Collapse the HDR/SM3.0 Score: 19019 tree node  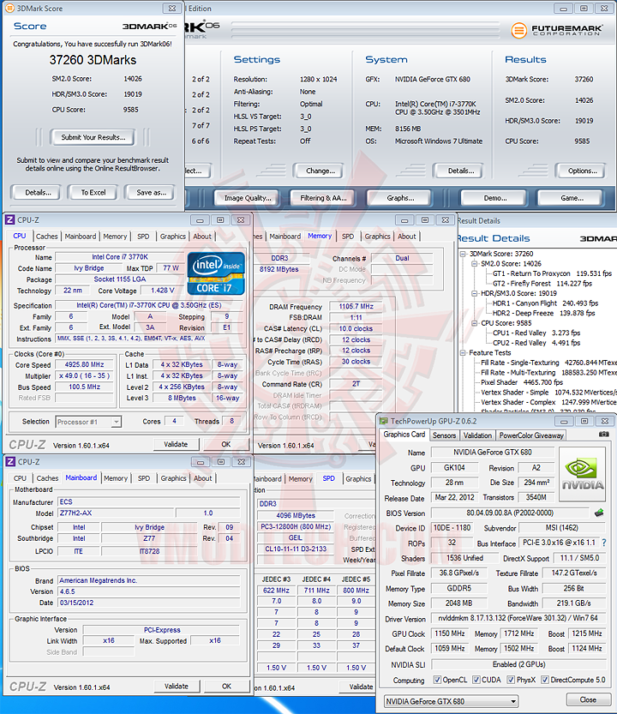[474, 293]
